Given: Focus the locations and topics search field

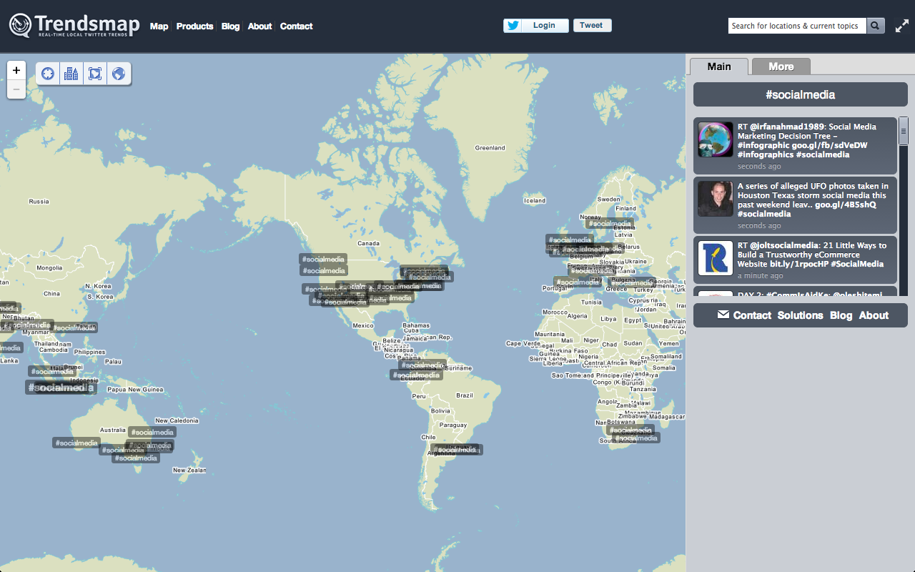Looking at the screenshot, I should click(x=797, y=26).
